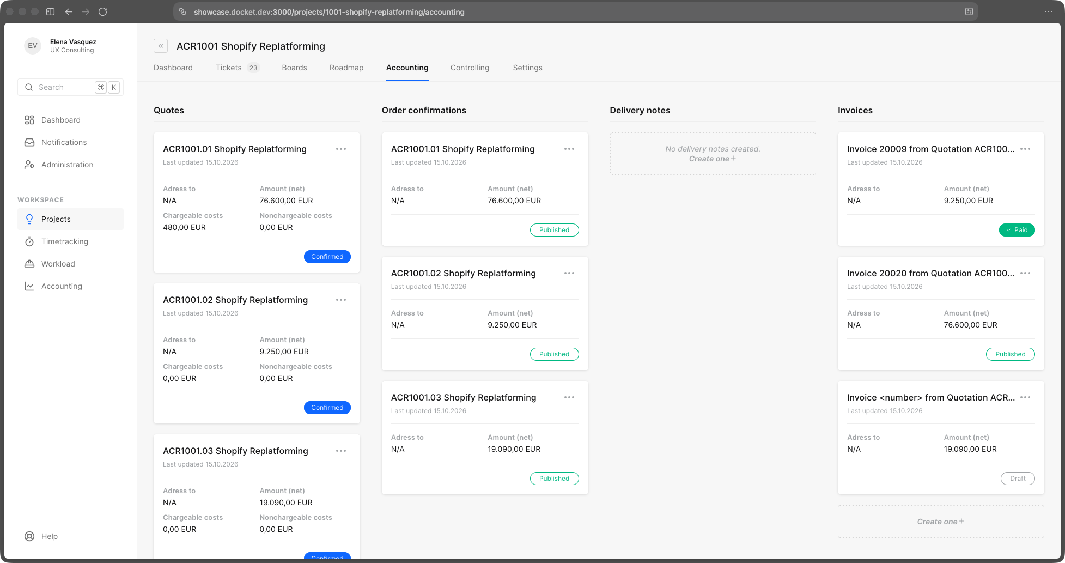Open the sidebar Accounting chart icon

pos(29,286)
